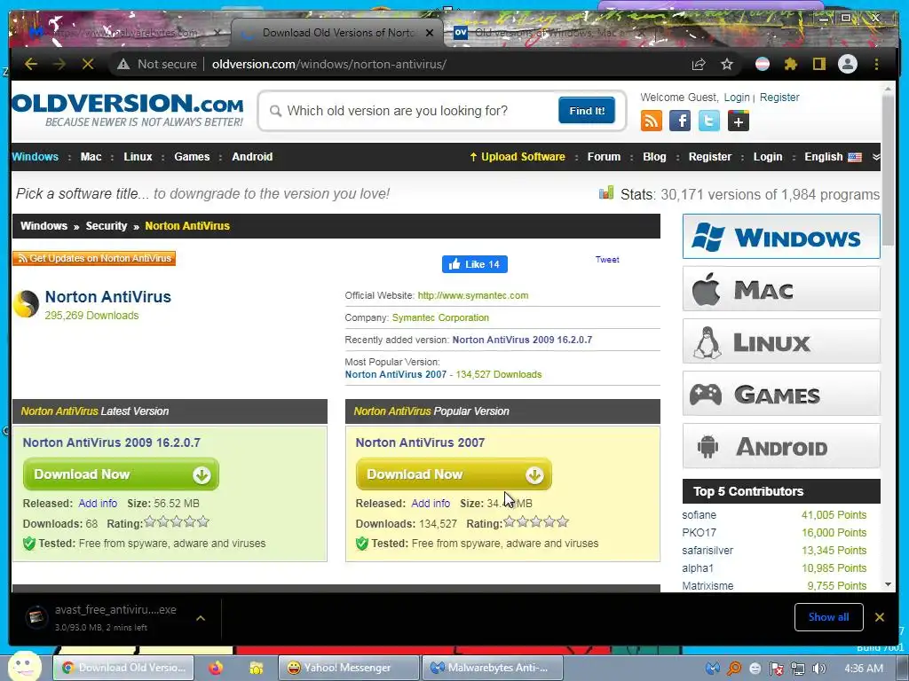Download Norton AntiVirus 2007 now
Screen dimensions: 909x681
(454, 474)
